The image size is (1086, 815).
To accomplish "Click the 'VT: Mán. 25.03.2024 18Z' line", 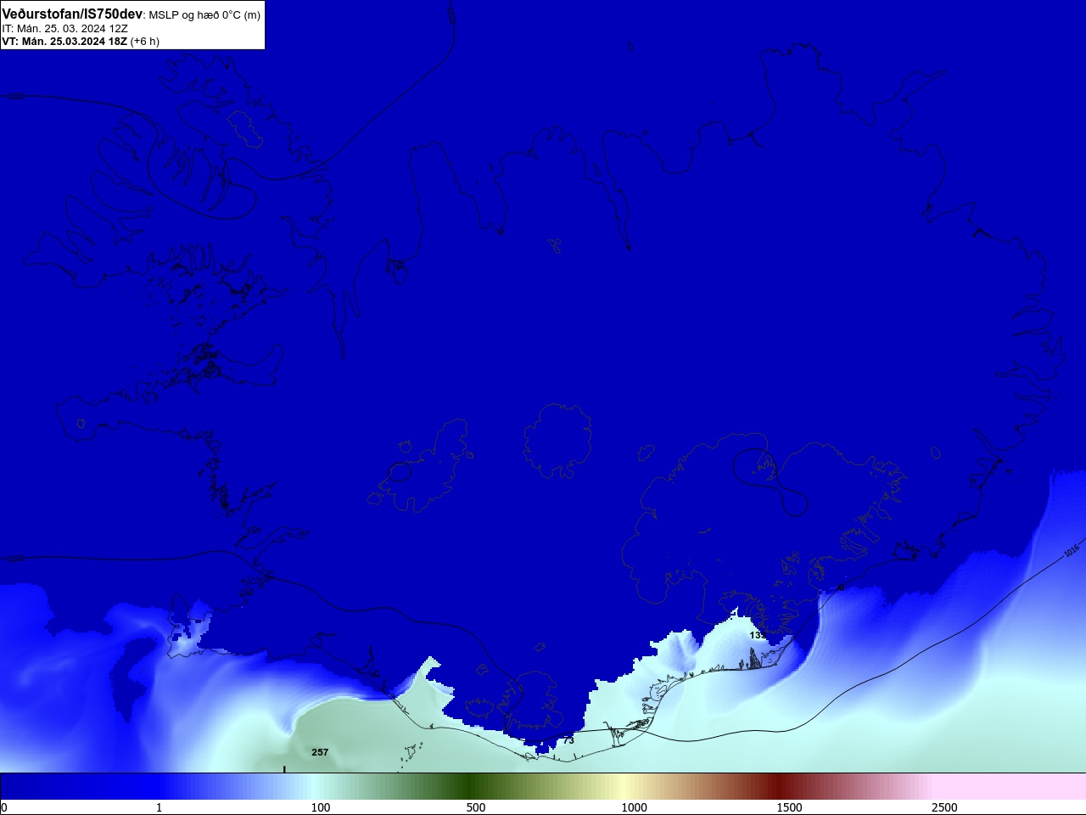I will click(x=64, y=41).
